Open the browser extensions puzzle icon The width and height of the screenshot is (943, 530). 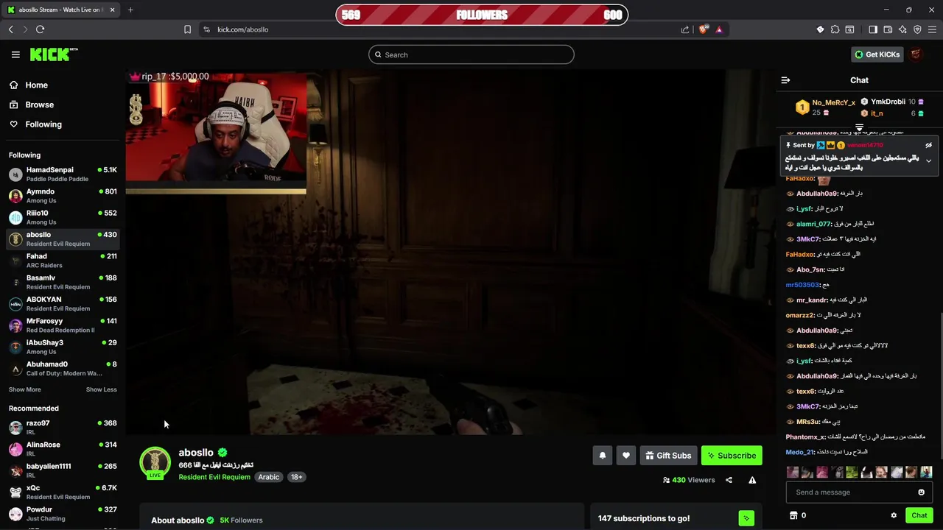pyautogui.click(x=835, y=29)
